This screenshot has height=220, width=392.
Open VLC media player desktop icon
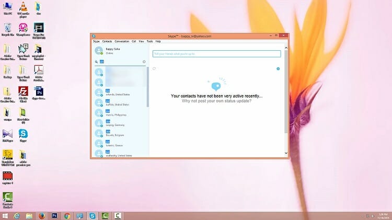pos(23,9)
